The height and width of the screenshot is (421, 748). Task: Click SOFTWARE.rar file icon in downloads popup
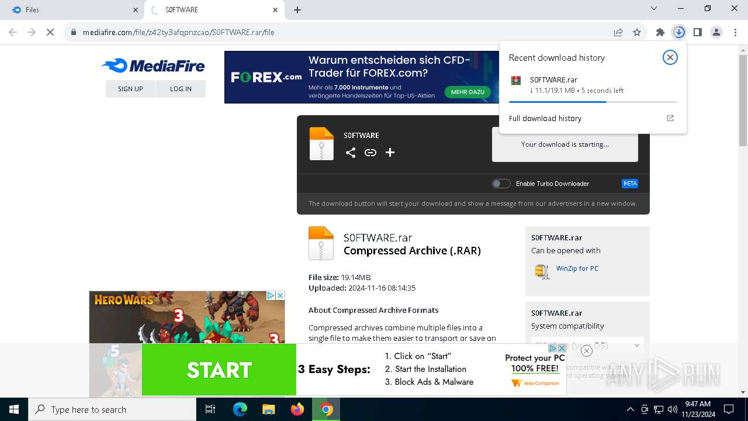click(516, 81)
